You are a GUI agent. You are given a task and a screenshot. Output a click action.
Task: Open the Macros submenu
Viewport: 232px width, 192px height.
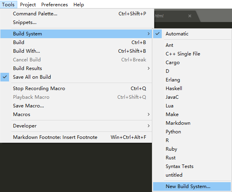[x=76, y=114]
